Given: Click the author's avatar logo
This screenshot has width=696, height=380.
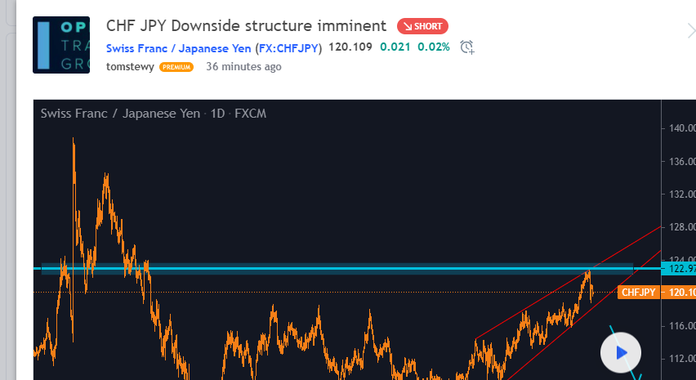Looking at the screenshot, I should tap(61, 45).
